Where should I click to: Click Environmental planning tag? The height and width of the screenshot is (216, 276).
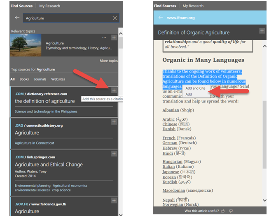pos(33,186)
